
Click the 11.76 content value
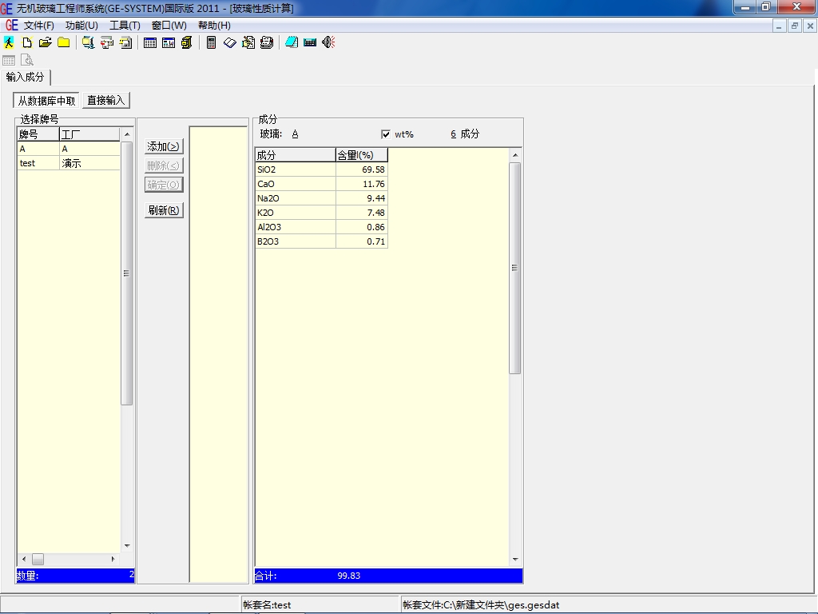click(362, 184)
